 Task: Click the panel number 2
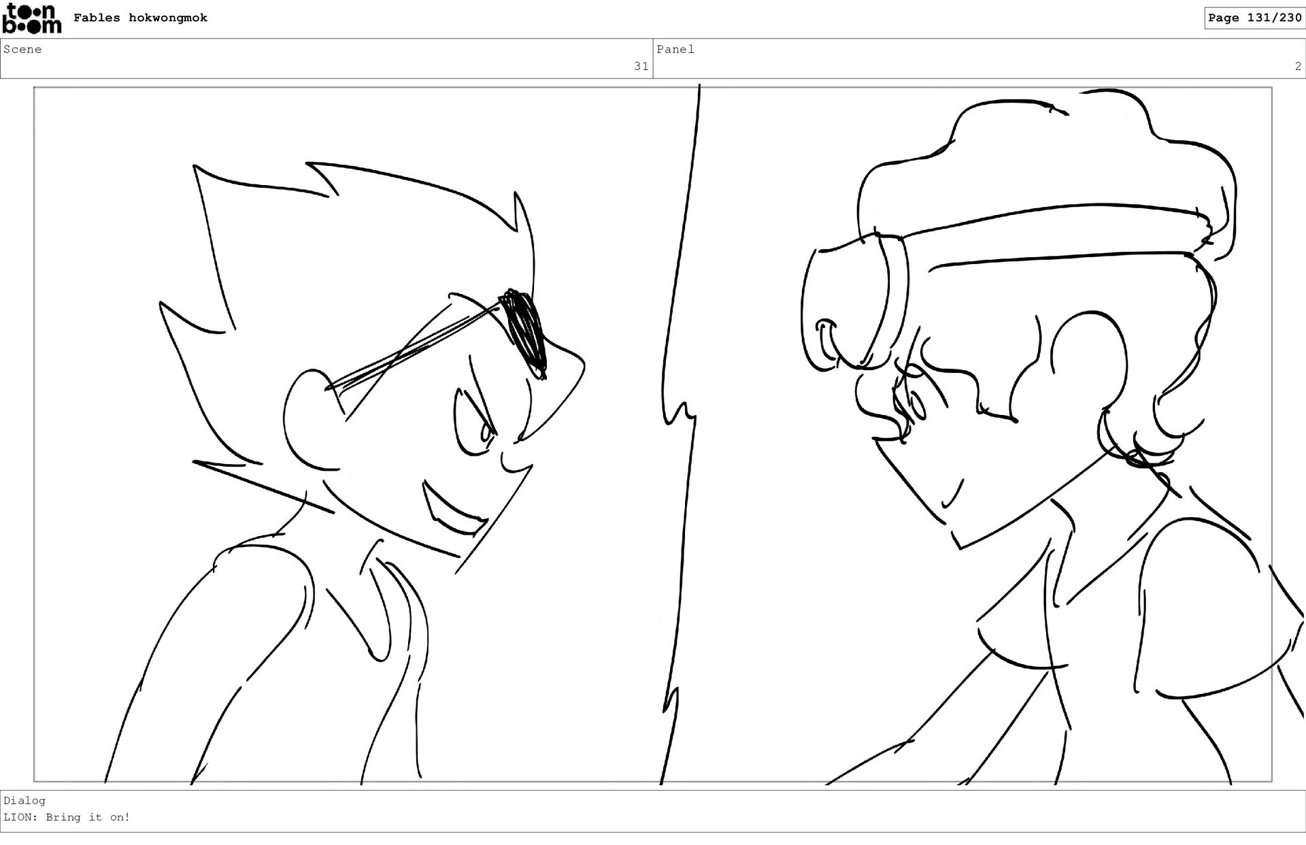pos(1297,66)
